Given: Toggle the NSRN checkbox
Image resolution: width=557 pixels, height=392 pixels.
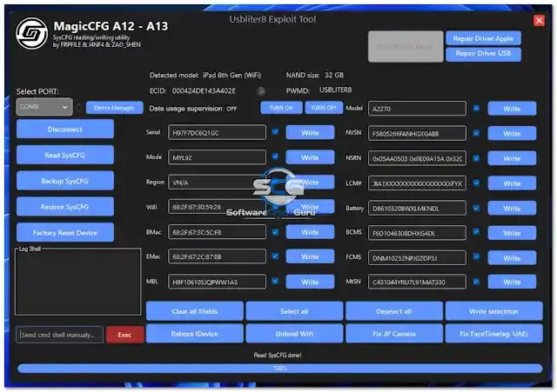Looking at the screenshot, I should [x=476, y=158].
